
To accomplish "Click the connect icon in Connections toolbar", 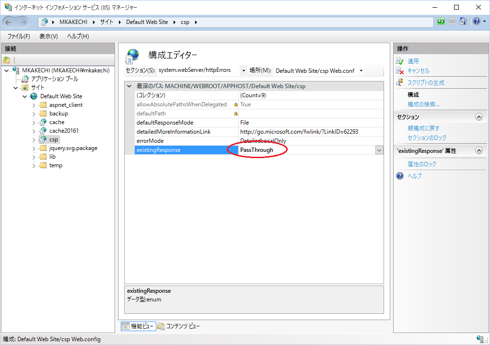I will 6,60.
